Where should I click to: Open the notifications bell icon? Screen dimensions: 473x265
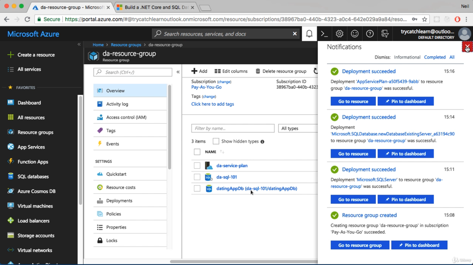pyautogui.click(x=309, y=34)
